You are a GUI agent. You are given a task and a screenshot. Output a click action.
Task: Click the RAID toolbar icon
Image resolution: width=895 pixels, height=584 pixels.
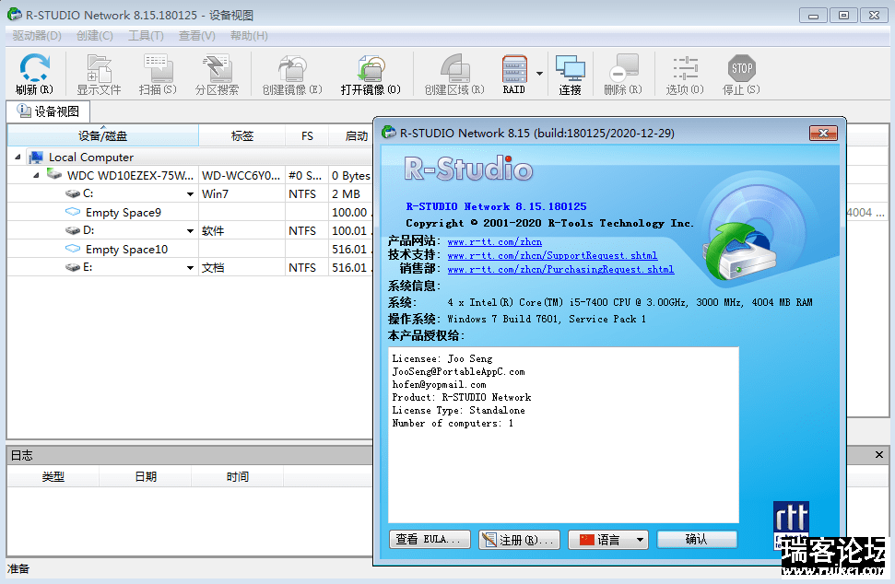(x=514, y=68)
